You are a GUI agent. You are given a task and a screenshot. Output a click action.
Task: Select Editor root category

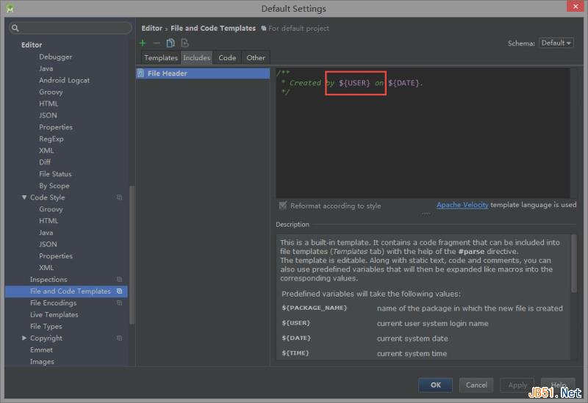pyautogui.click(x=32, y=45)
